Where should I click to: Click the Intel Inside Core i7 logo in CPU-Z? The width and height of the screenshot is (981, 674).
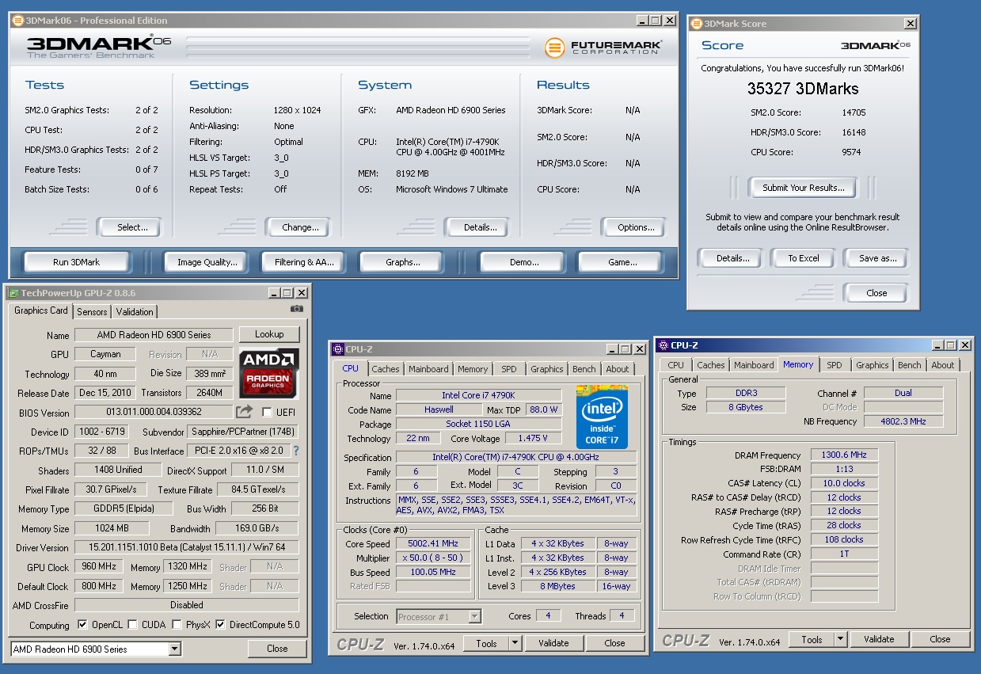click(x=602, y=417)
